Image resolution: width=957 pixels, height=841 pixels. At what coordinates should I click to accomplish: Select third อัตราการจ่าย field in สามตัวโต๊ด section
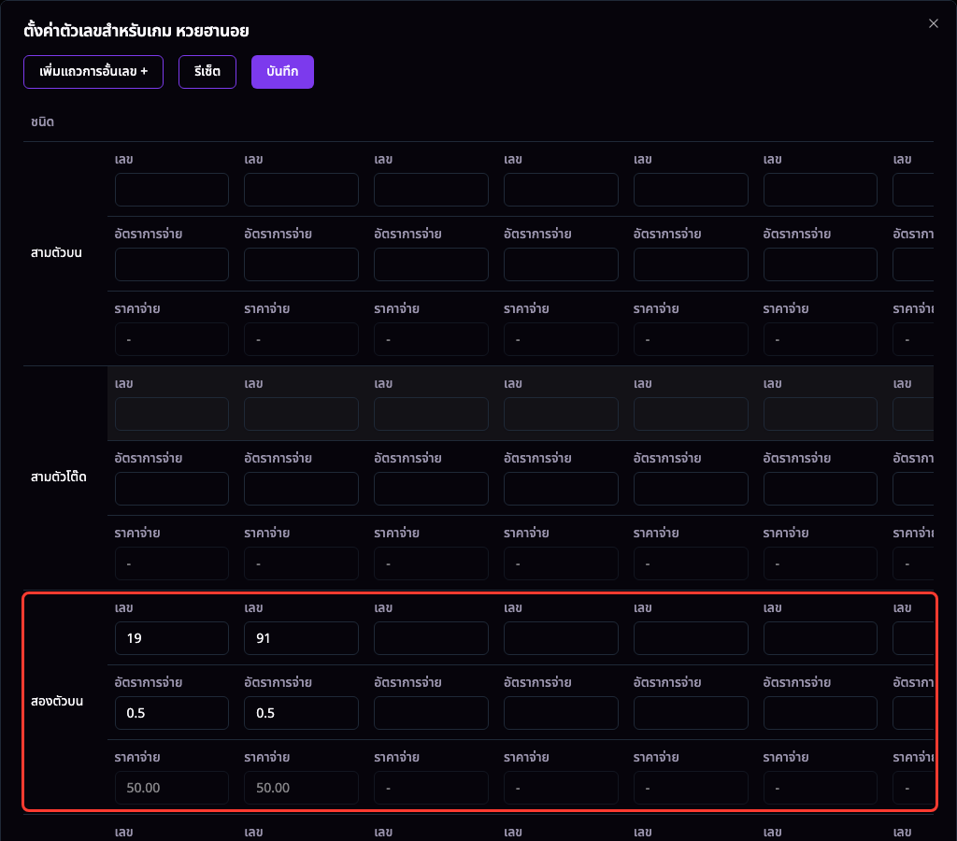point(432,489)
